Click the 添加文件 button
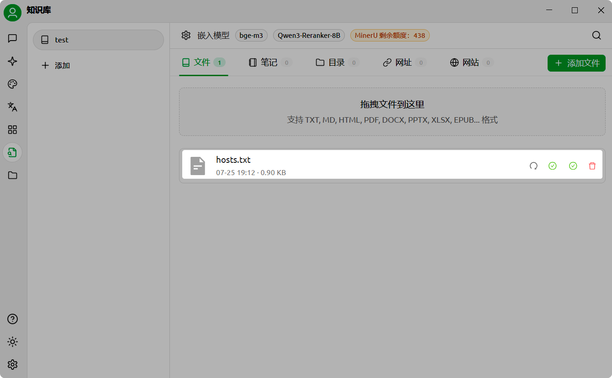This screenshot has width=612, height=378. click(x=576, y=63)
